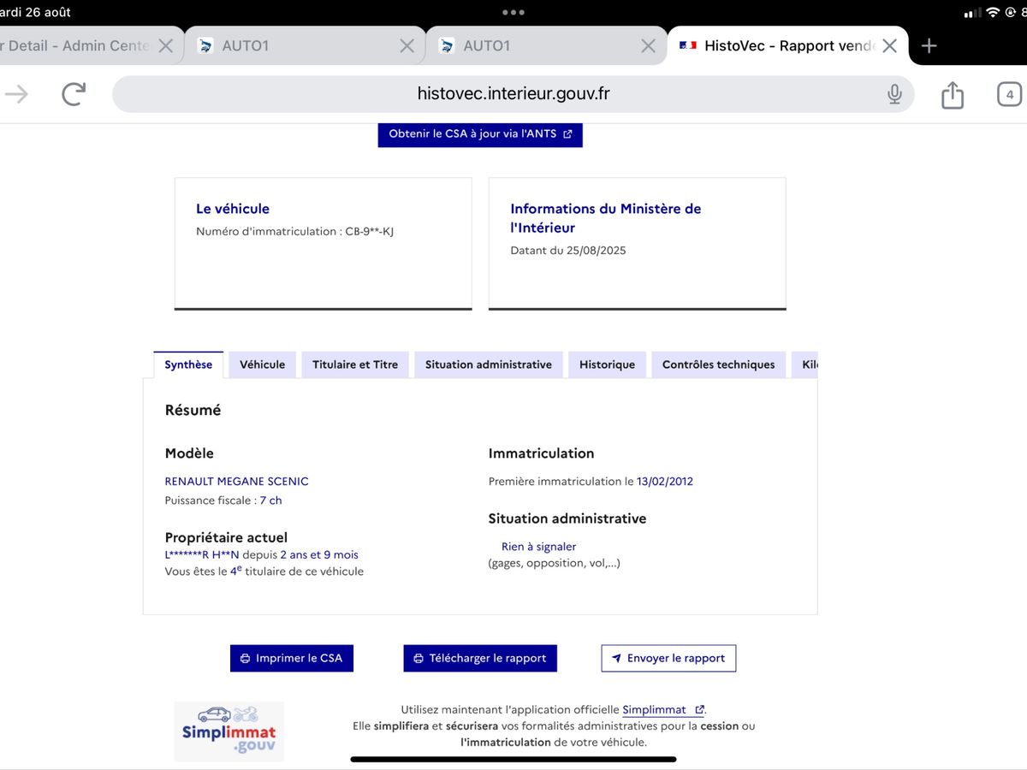Click Rien à signaler status text
The height and width of the screenshot is (770, 1027).
(539, 547)
